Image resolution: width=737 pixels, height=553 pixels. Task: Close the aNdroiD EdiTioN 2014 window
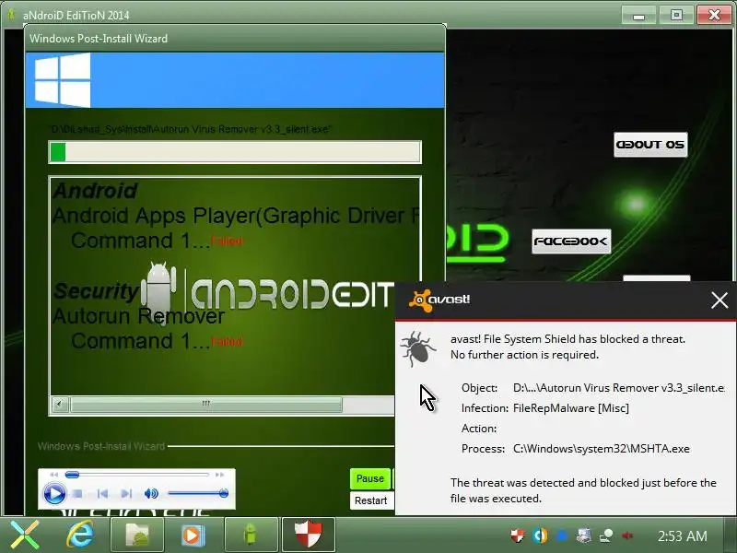(715, 16)
